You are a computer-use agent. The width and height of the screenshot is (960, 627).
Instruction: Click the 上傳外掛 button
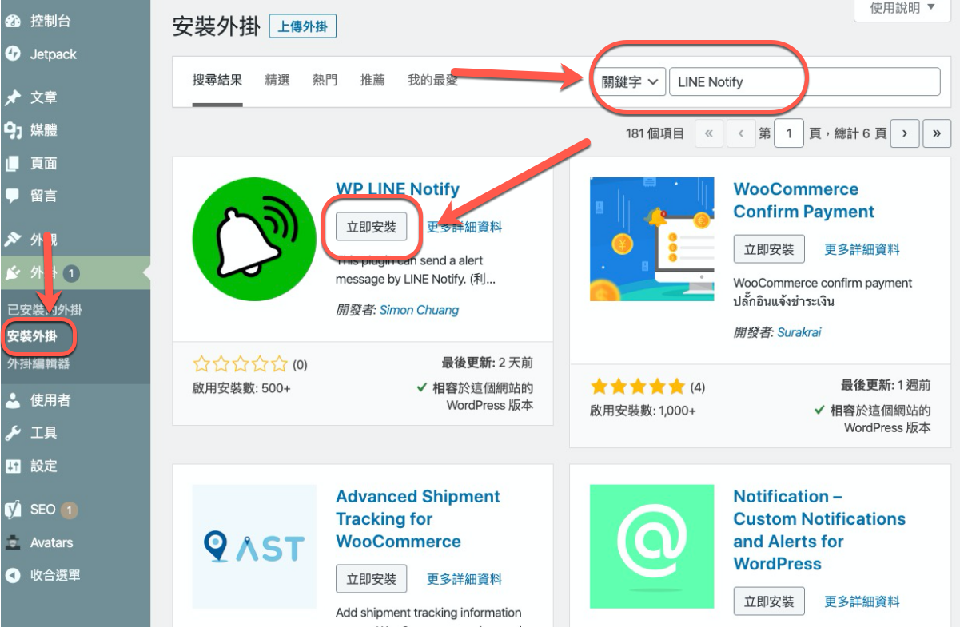point(303,26)
